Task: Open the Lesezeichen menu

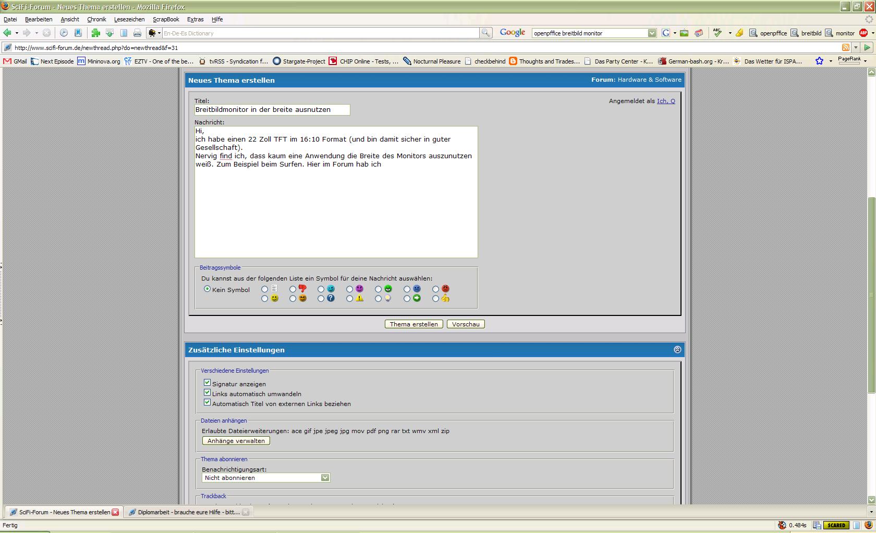Action: click(129, 19)
